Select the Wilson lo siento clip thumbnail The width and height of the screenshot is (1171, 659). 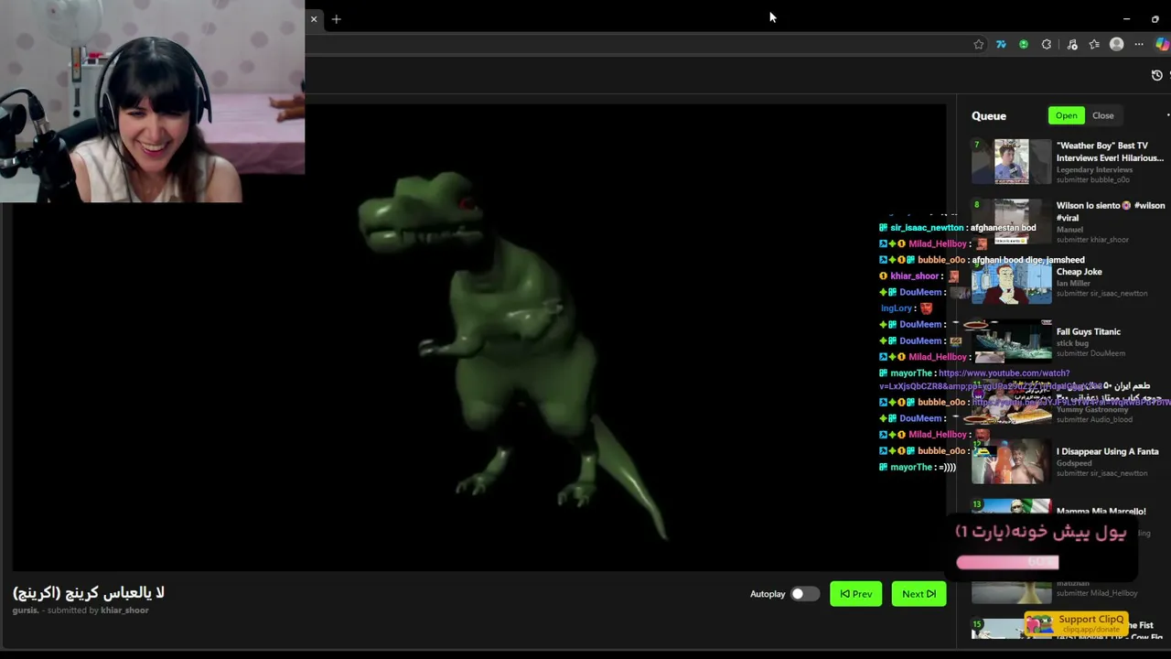coord(1012,222)
